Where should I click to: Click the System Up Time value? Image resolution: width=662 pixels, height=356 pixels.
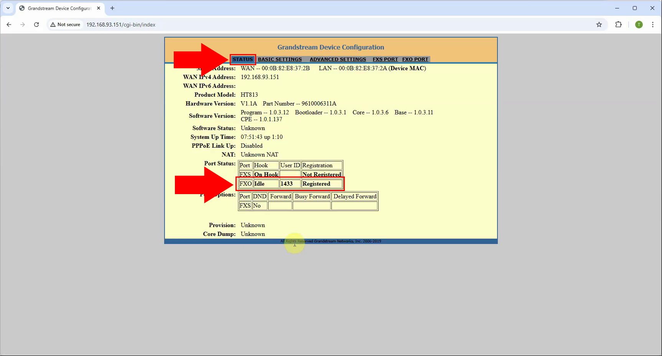click(262, 137)
